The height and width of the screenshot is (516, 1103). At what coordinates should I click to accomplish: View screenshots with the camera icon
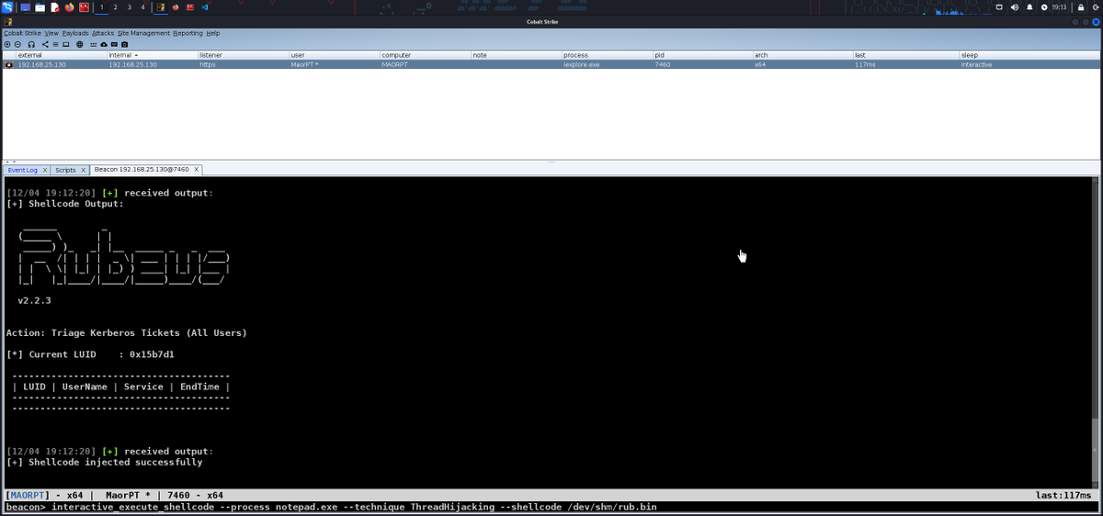tap(124, 44)
